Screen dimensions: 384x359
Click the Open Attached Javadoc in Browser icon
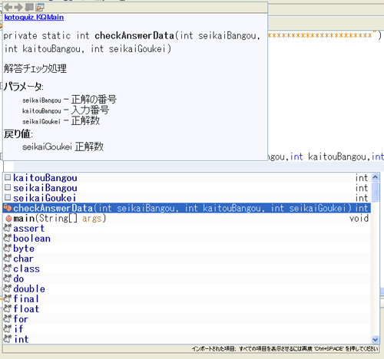40,8
